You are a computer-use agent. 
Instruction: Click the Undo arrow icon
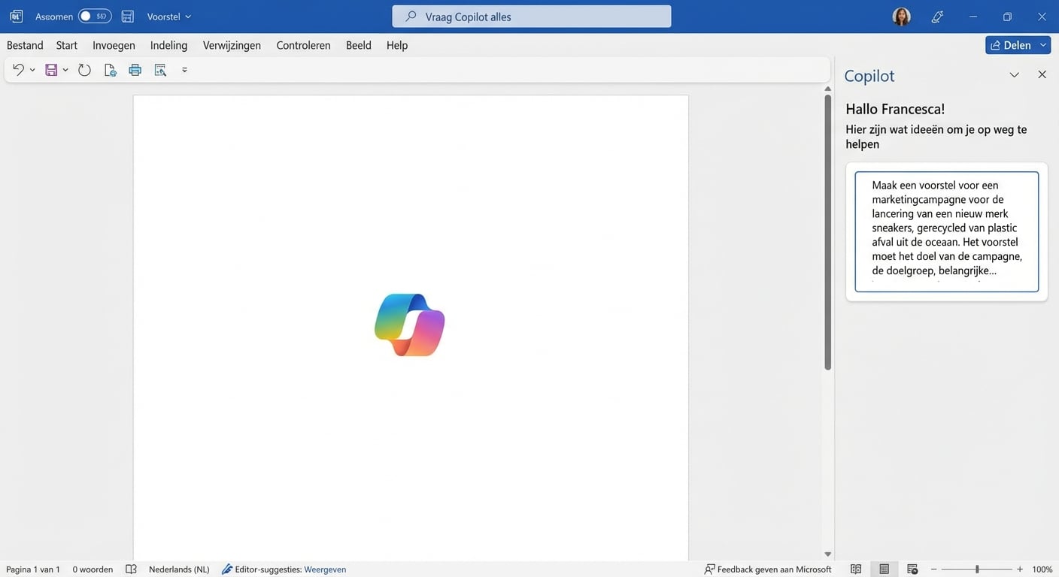click(x=18, y=70)
